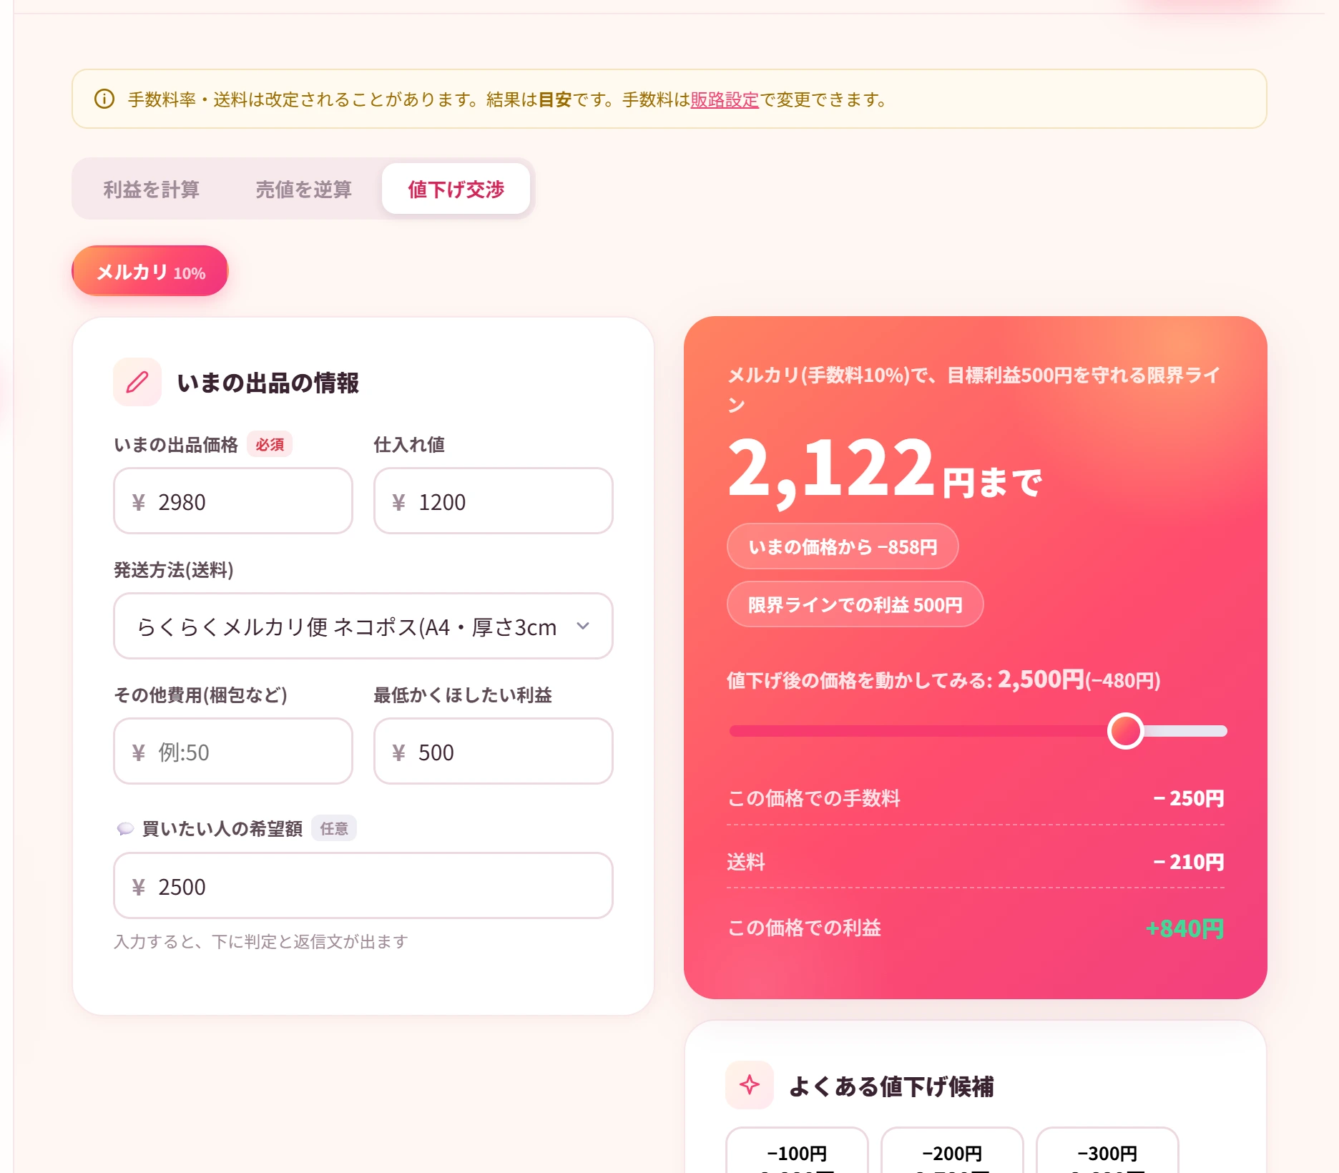Select the メルカリ 10% channel chip
The height and width of the screenshot is (1173, 1339).
[x=150, y=271]
